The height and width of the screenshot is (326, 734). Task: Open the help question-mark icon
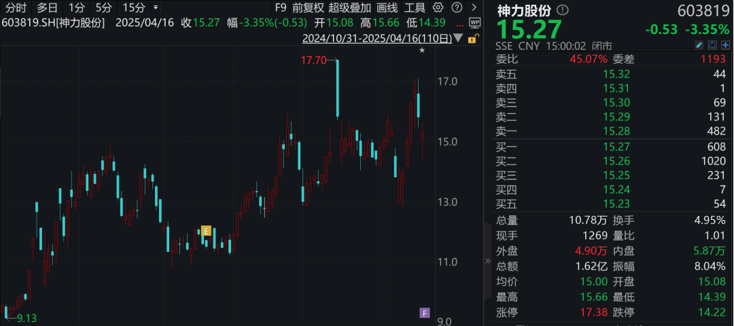tap(457, 7)
